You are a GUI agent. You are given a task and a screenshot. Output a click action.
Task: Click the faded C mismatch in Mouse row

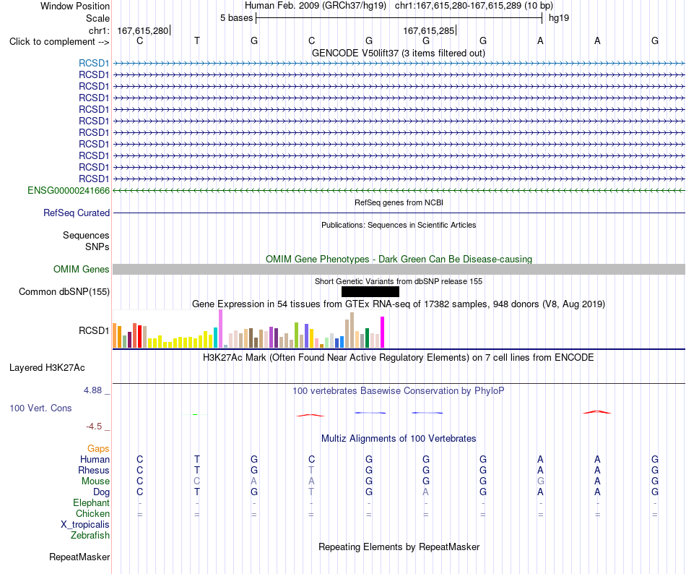(197, 481)
